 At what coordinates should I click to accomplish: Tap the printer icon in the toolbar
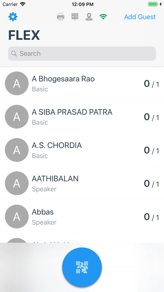61,17
